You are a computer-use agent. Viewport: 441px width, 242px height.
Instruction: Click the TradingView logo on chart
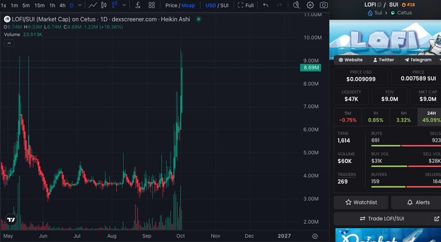pyautogui.click(x=11, y=219)
